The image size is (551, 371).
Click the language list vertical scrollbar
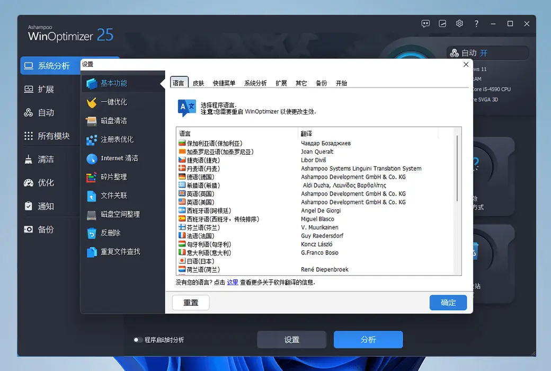click(x=457, y=169)
